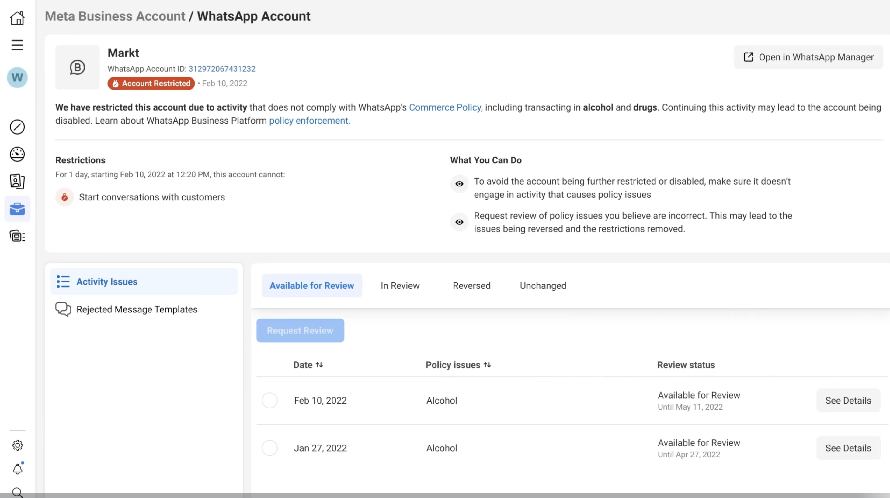Image resolution: width=890 pixels, height=498 pixels.
Task: See Details for Feb 10, 2022 issue
Action: 848,401
